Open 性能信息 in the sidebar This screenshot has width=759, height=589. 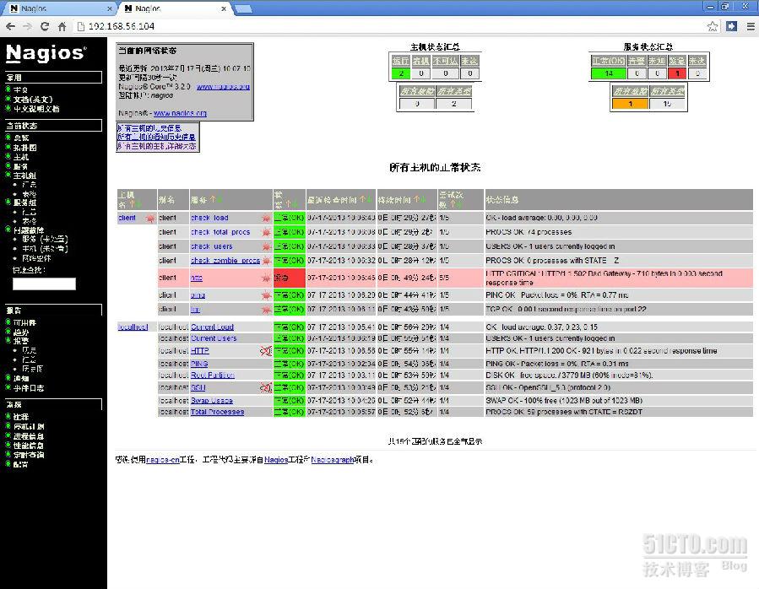click(x=29, y=446)
